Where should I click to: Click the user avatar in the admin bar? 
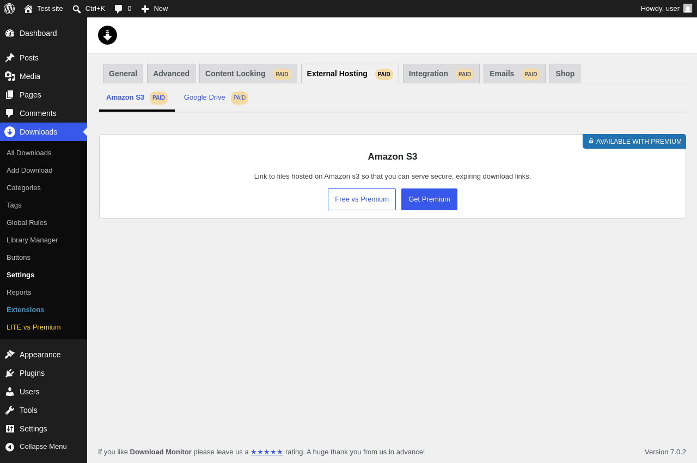[688, 8]
